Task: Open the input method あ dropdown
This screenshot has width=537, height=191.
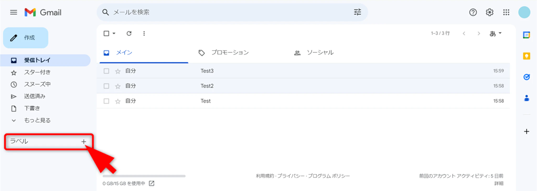Action: pyautogui.click(x=495, y=33)
